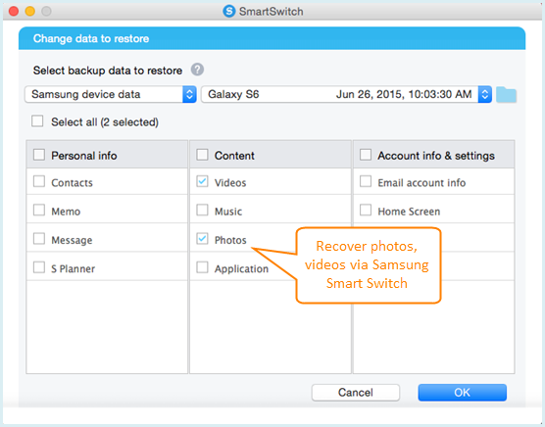Enable the Home Screen checkbox
The image size is (545, 427).
click(366, 211)
